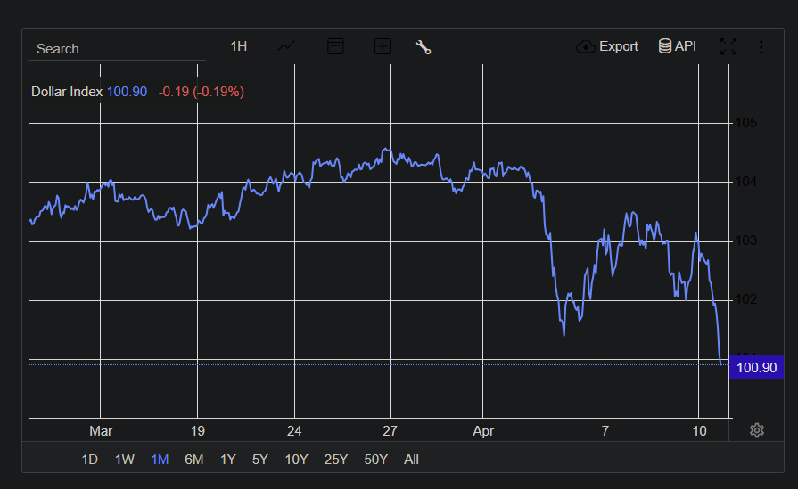Viewport: 798px width, 489px height.
Task: Open the API database button
Action: tap(678, 46)
